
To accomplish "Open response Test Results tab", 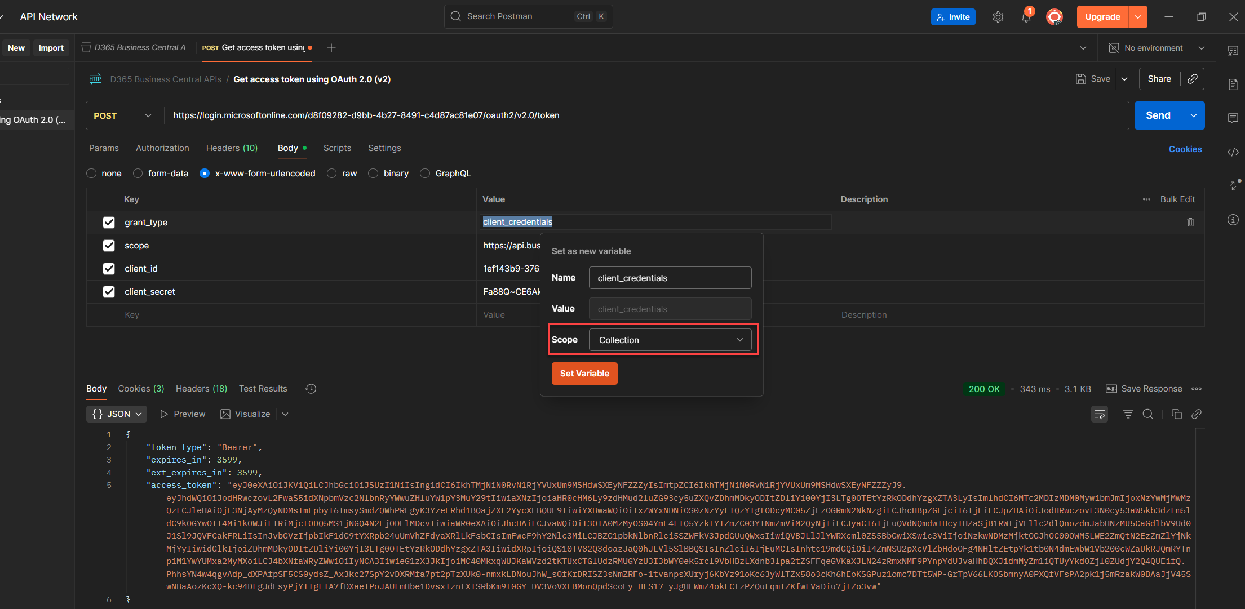I will click(x=263, y=389).
